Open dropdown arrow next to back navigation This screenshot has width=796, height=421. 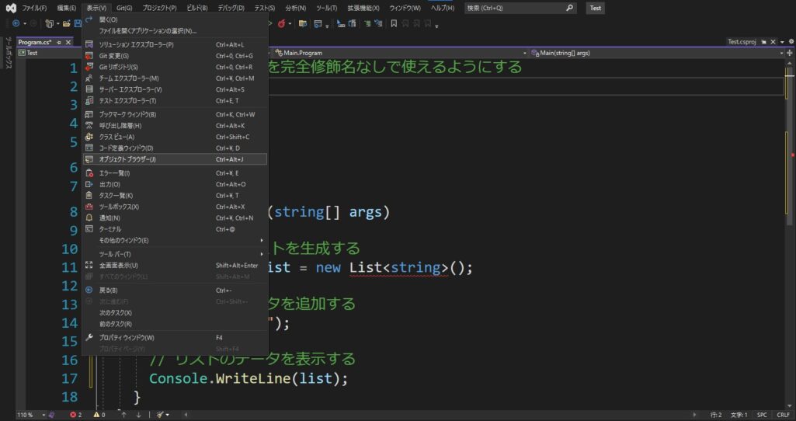pos(24,24)
